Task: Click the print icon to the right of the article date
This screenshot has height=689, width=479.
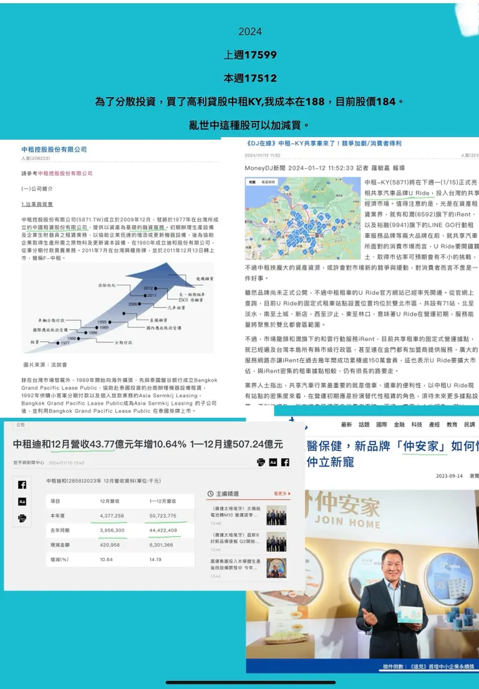Action: (x=261, y=462)
